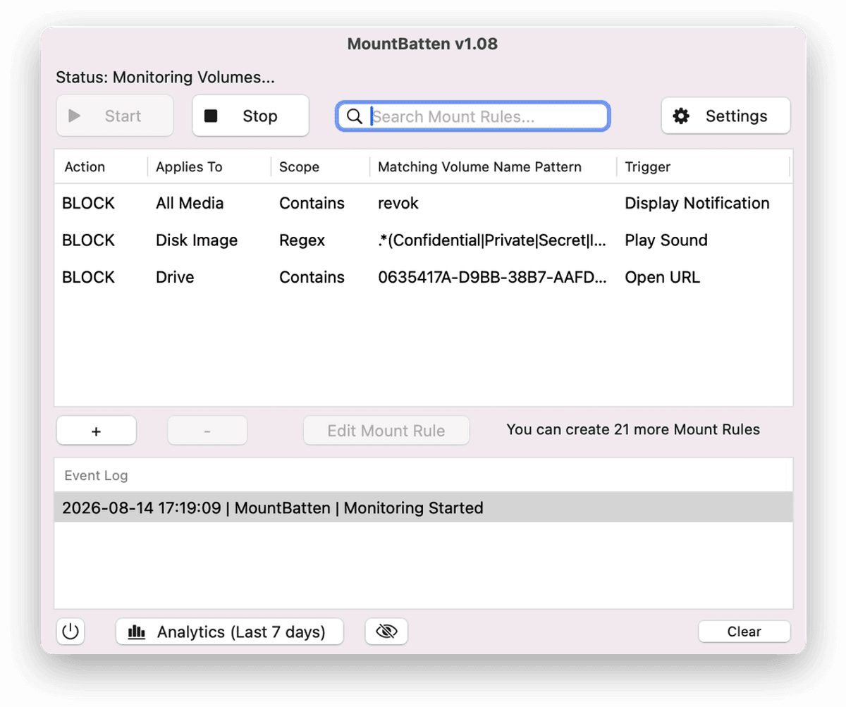Click Matching Volume Name Pattern header
The width and height of the screenshot is (846, 707).
[480, 167]
